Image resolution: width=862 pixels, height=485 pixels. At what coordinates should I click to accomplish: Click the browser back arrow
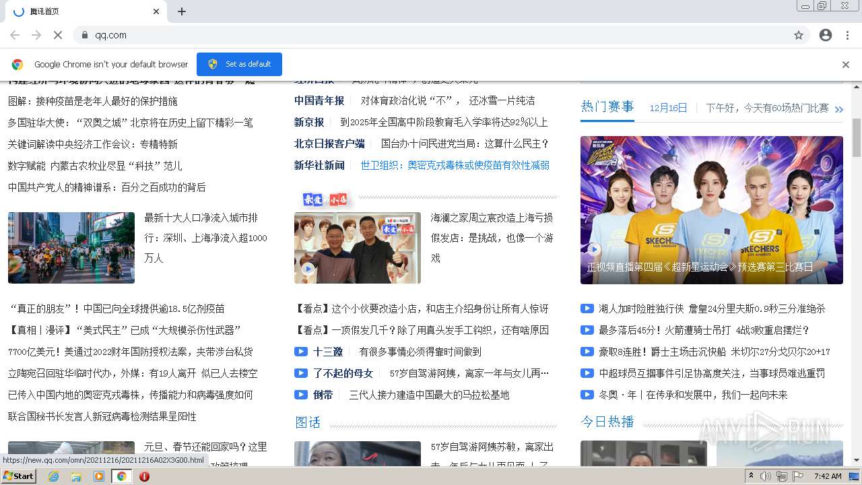[15, 35]
